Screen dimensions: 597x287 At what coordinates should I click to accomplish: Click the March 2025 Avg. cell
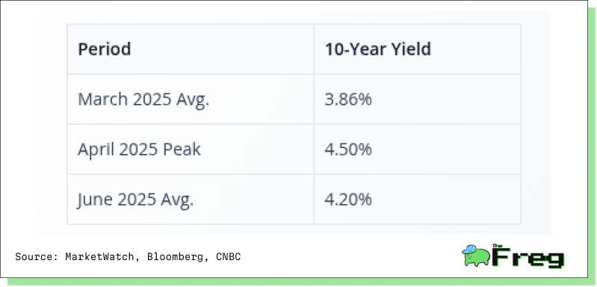pyautogui.click(x=191, y=99)
